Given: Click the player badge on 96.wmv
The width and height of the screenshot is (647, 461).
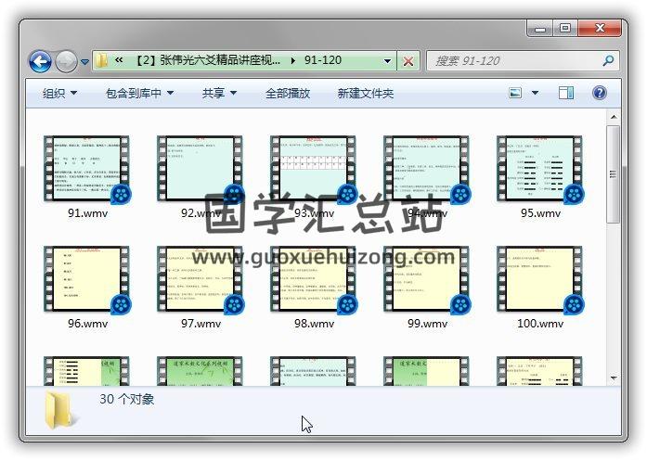Looking at the screenshot, I should coord(121,305).
